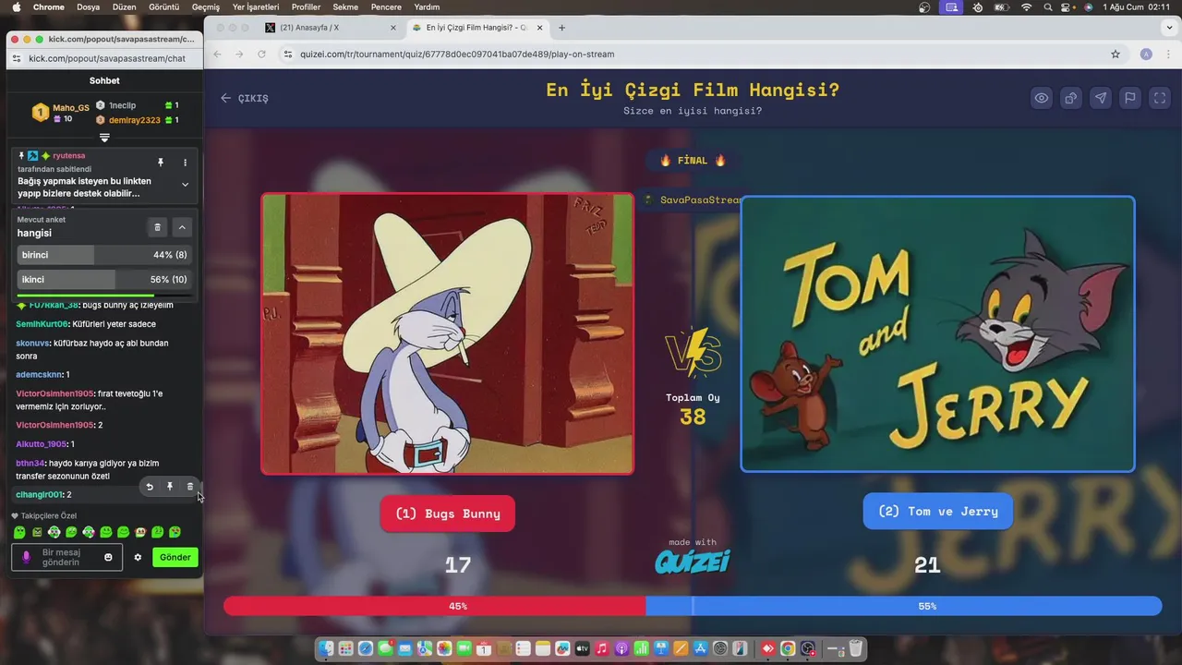The width and height of the screenshot is (1182, 665).
Task: Select the Bugs Bunny image card
Action: [x=448, y=333]
